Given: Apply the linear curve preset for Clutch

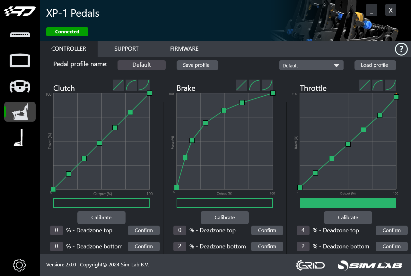Looking at the screenshot, I should click(118, 85).
